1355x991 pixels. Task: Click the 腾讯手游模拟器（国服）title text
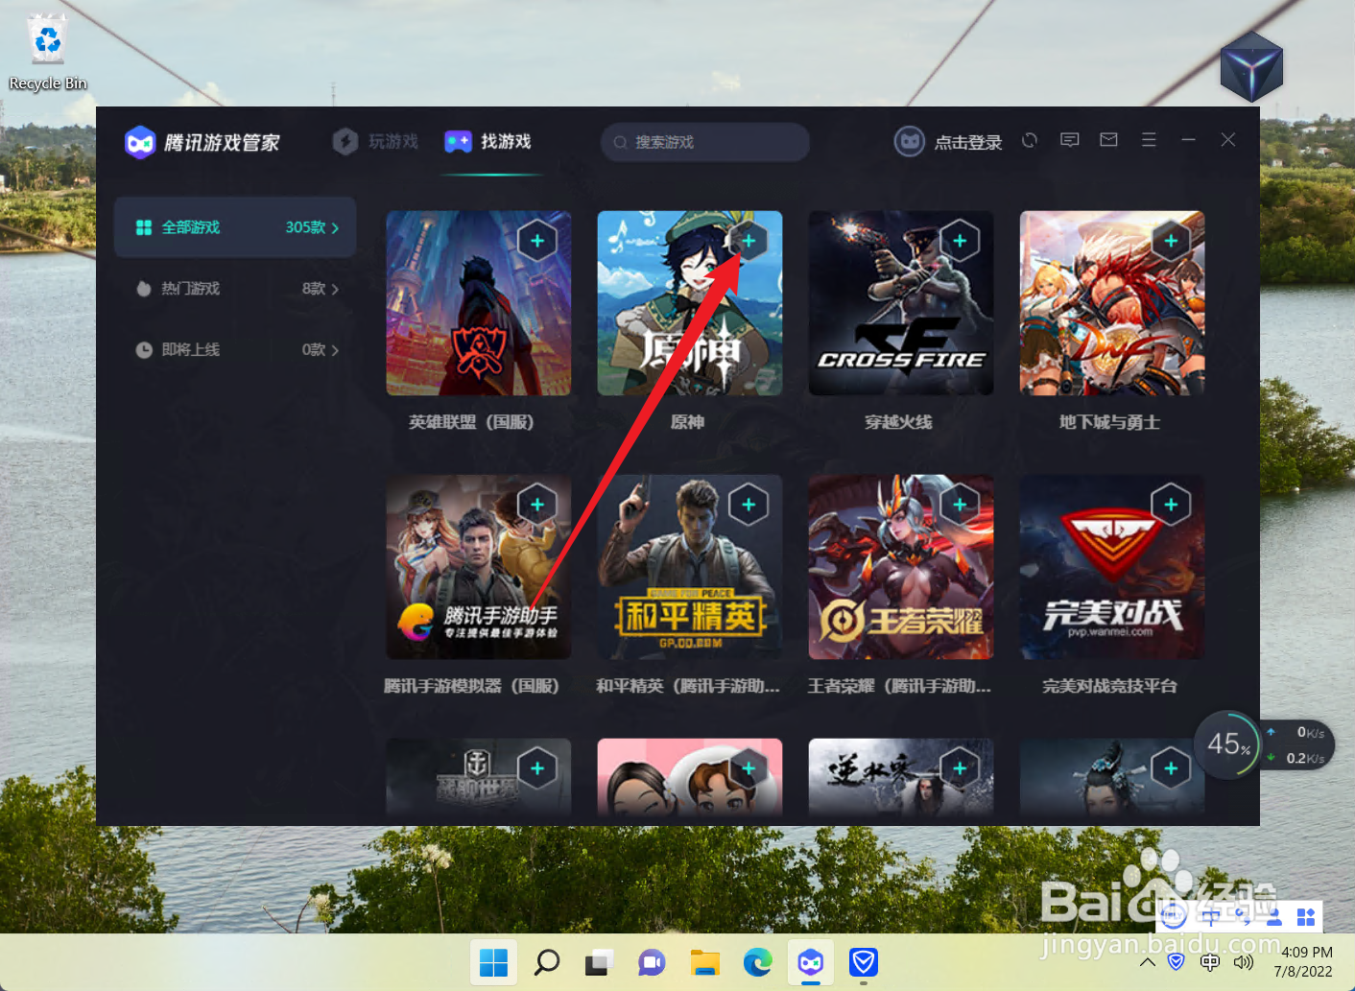point(471,686)
